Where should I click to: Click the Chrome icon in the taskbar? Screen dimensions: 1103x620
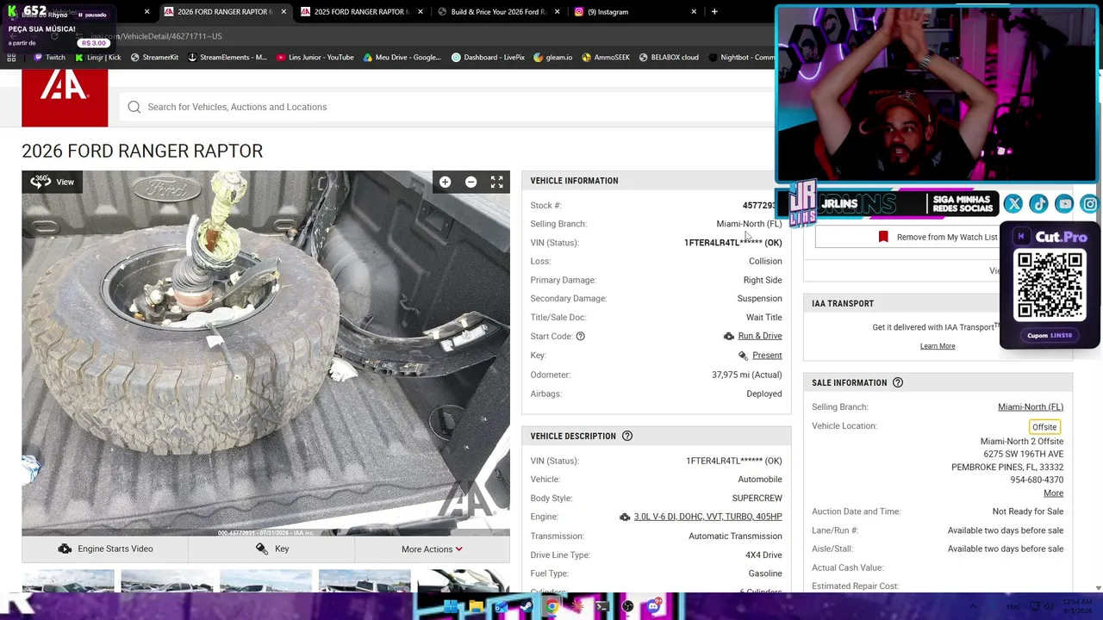tap(551, 607)
